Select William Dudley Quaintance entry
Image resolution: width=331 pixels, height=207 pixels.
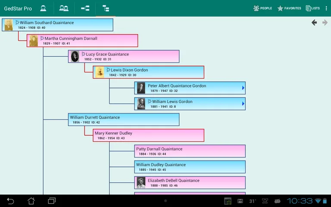tap(190, 167)
